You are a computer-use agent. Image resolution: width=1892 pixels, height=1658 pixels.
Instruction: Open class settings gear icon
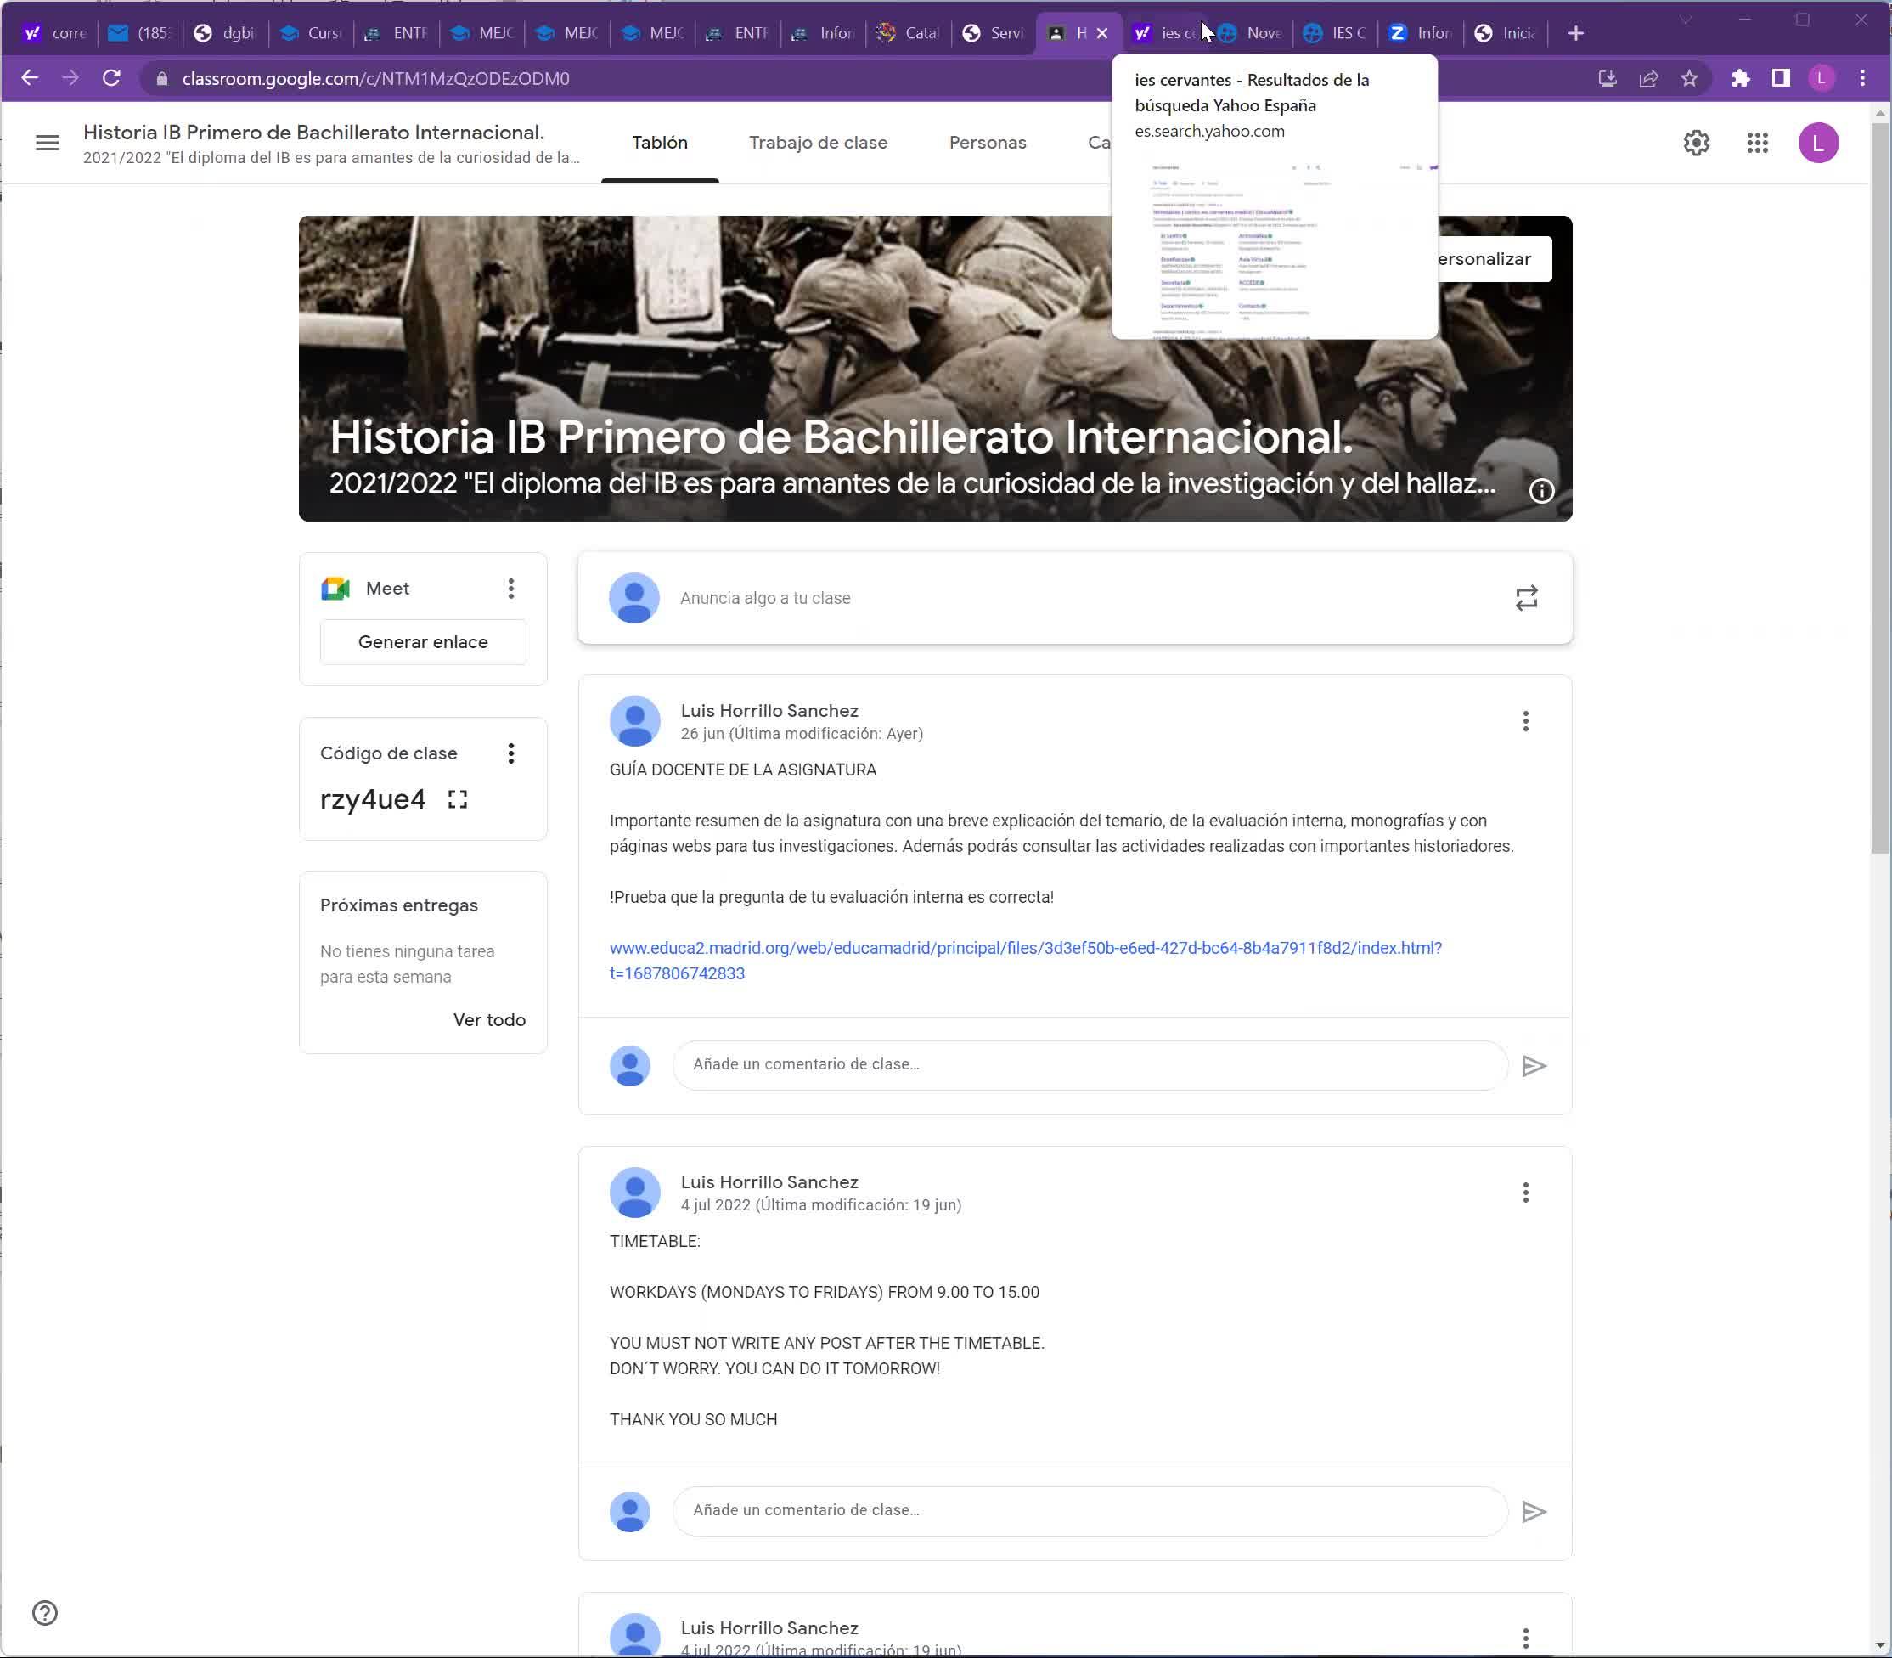1696,143
